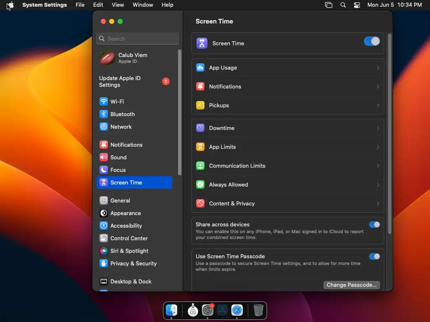The height and width of the screenshot is (322, 430).
Task: Open the File menu
Action: pos(80,5)
